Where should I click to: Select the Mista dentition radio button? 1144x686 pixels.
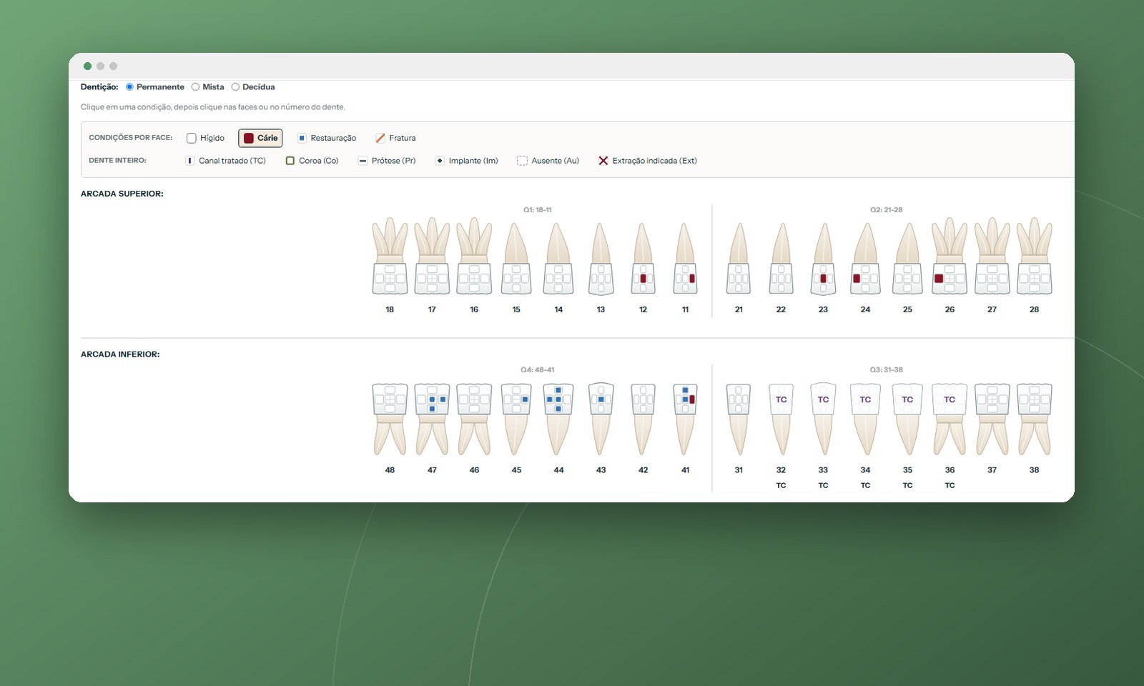coord(195,87)
